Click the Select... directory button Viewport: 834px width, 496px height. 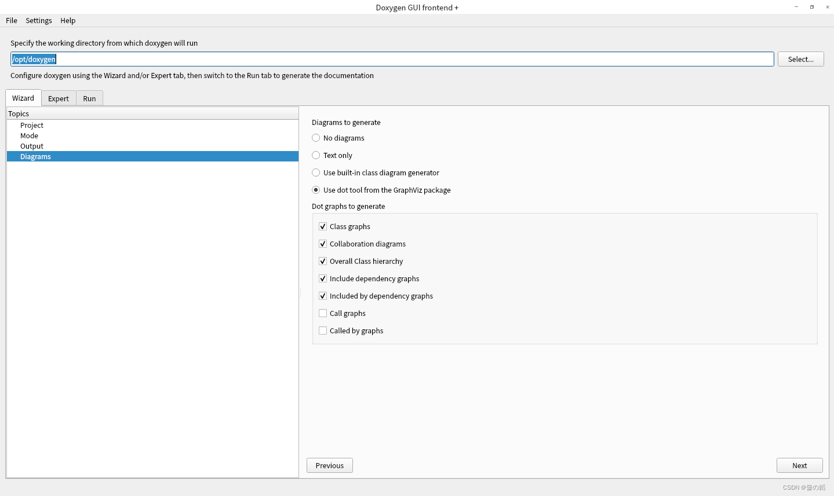point(800,59)
